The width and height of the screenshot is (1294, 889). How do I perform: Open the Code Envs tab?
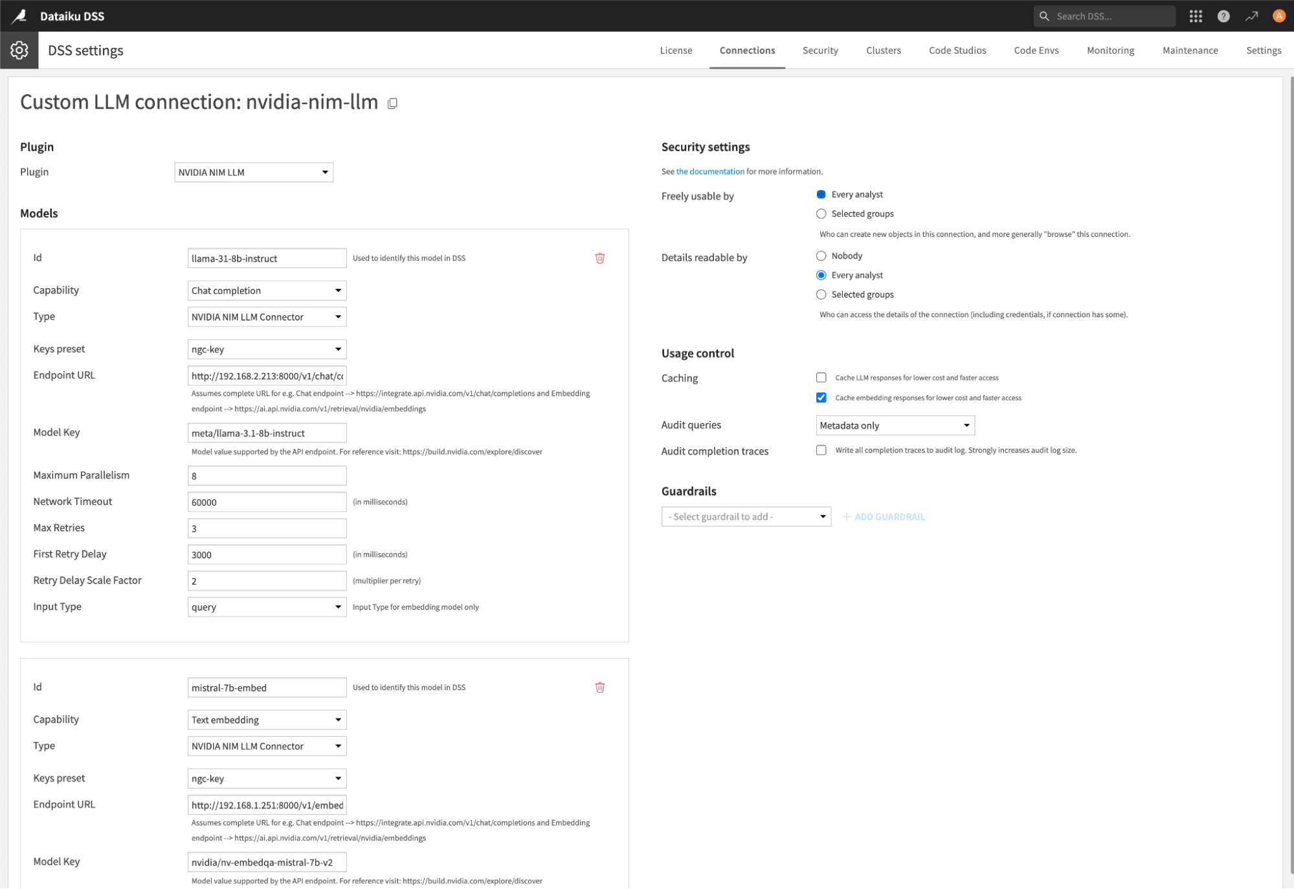click(1036, 51)
